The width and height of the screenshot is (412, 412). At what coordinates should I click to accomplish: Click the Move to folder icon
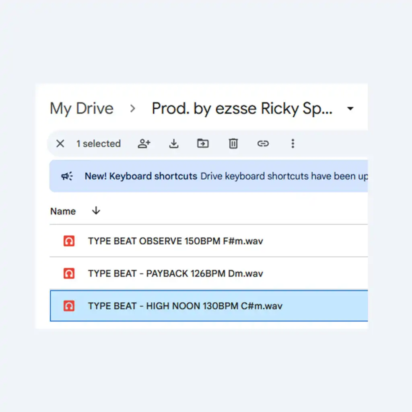point(203,144)
